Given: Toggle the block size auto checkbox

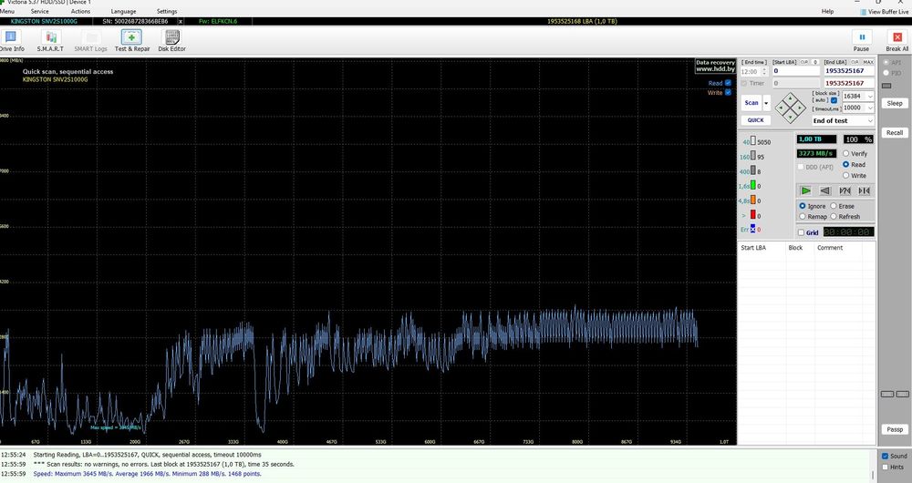Looking at the screenshot, I should 834,100.
